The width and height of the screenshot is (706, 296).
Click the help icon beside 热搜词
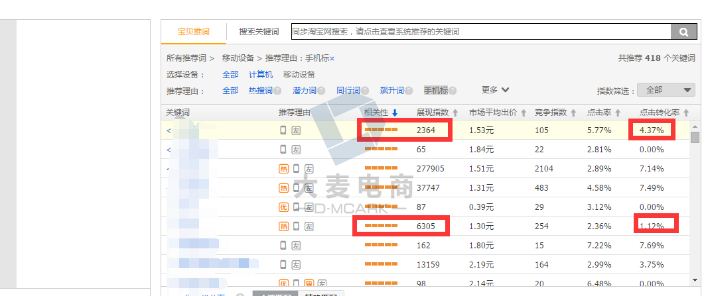pyautogui.click(x=277, y=91)
